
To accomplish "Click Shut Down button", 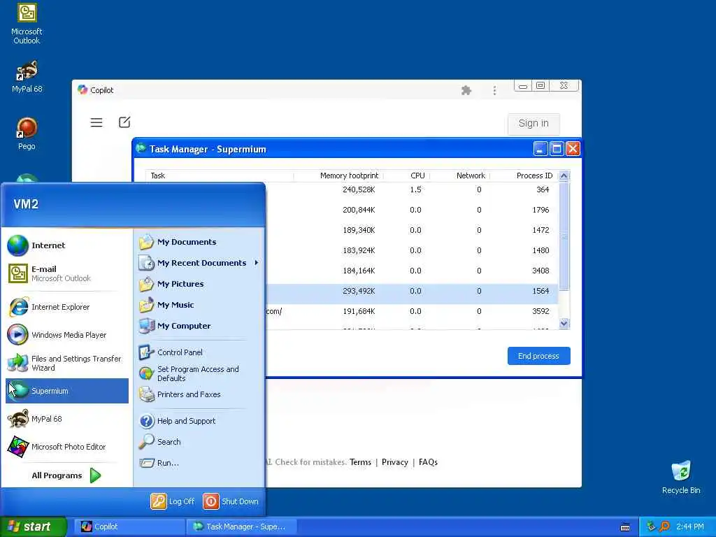I will 231,501.
